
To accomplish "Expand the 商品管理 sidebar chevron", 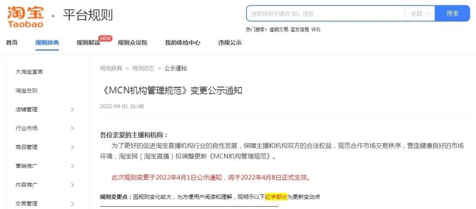I will [72, 147].
